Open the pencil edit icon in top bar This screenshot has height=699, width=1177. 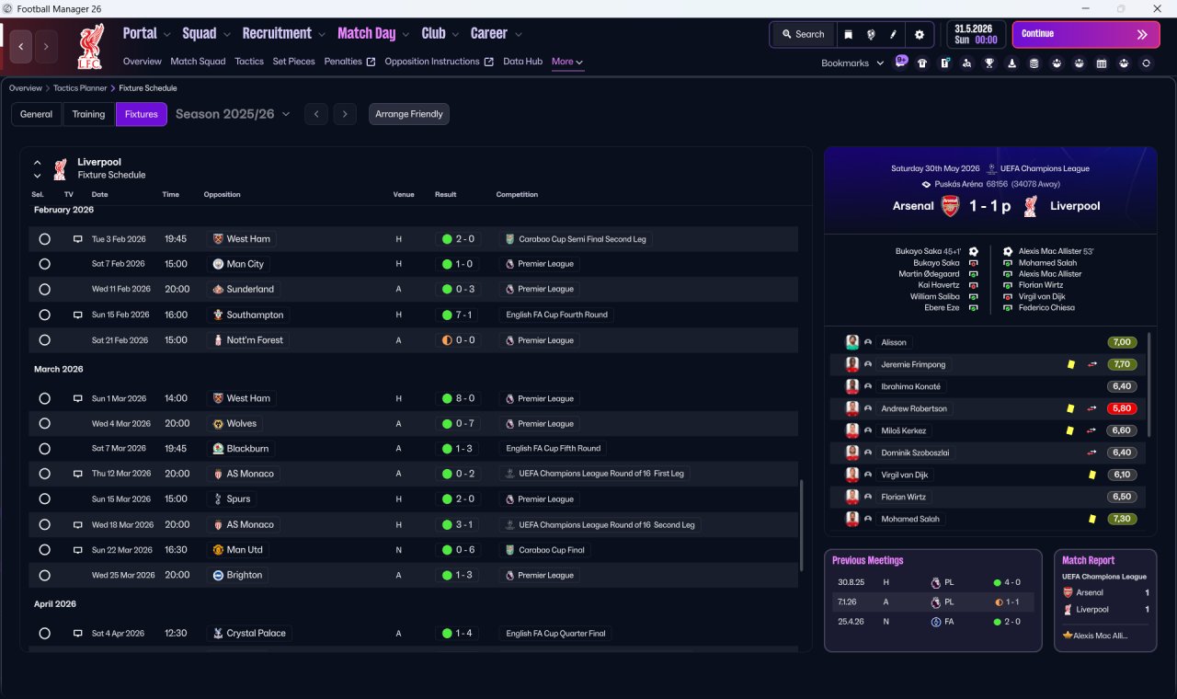pyautogui.click(x=893, y=35)
